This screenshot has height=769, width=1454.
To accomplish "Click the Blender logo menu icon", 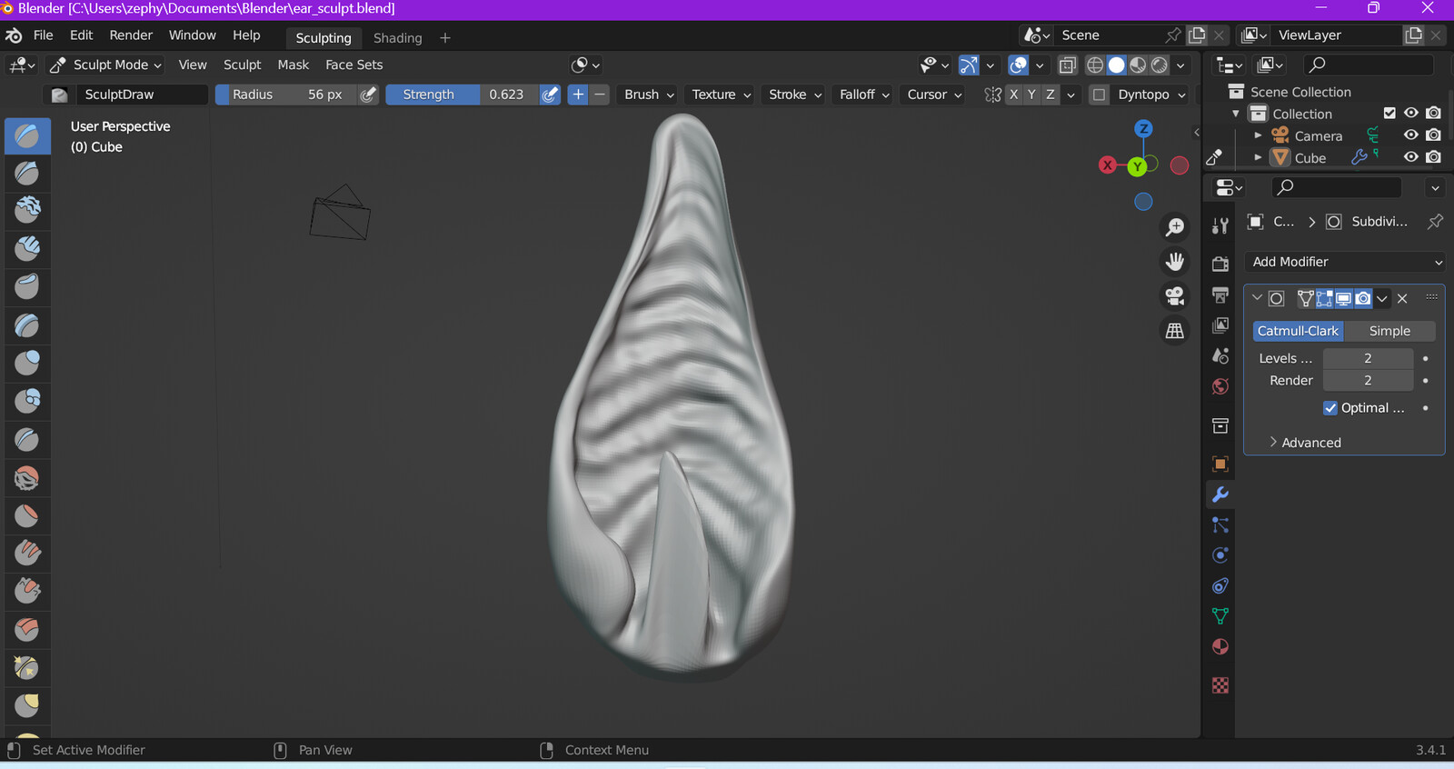I will click(x=14, y=35).
